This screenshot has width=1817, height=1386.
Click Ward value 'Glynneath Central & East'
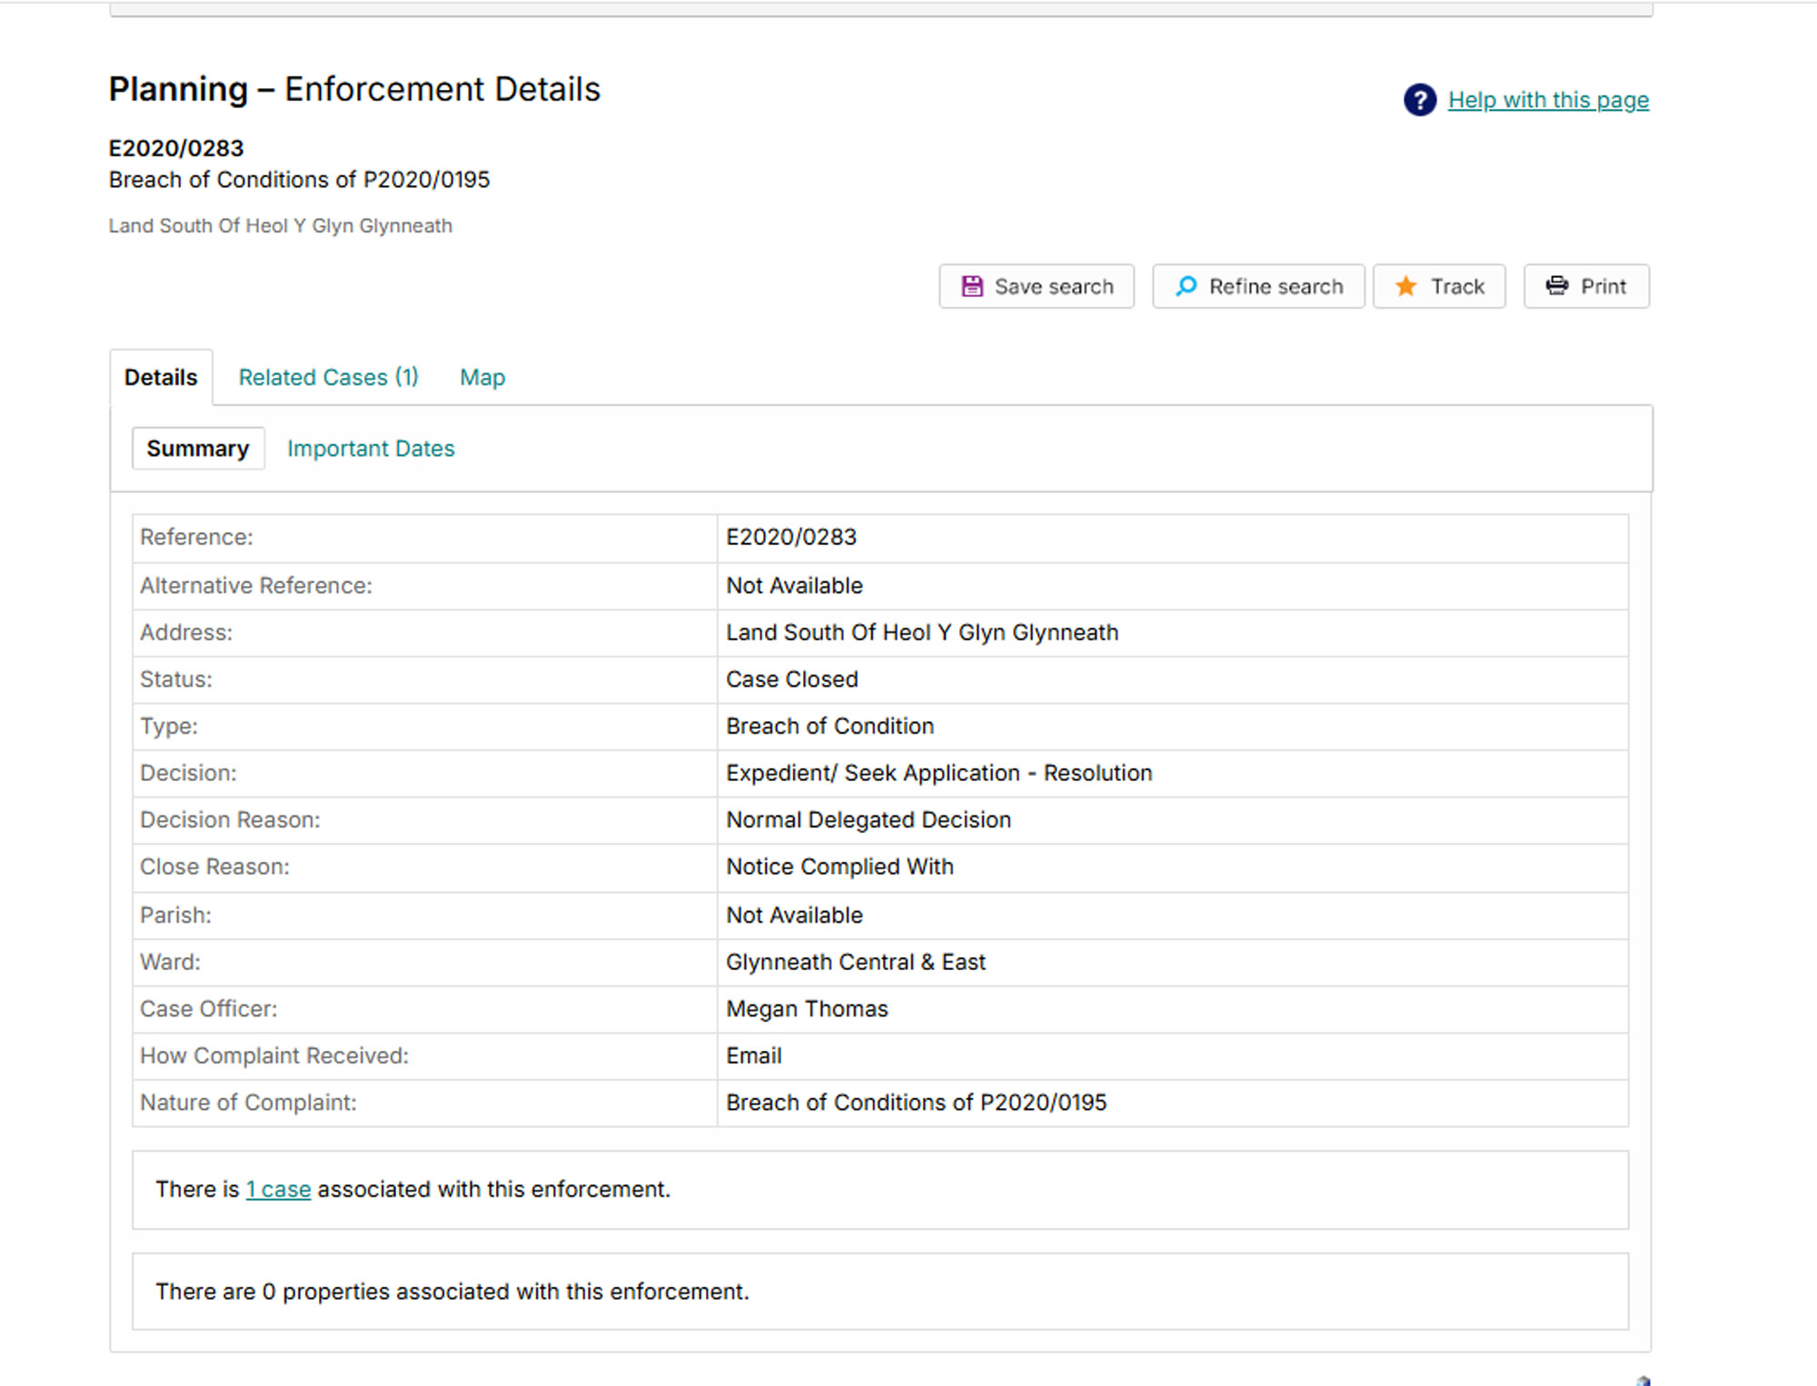[x=855, y=962]
